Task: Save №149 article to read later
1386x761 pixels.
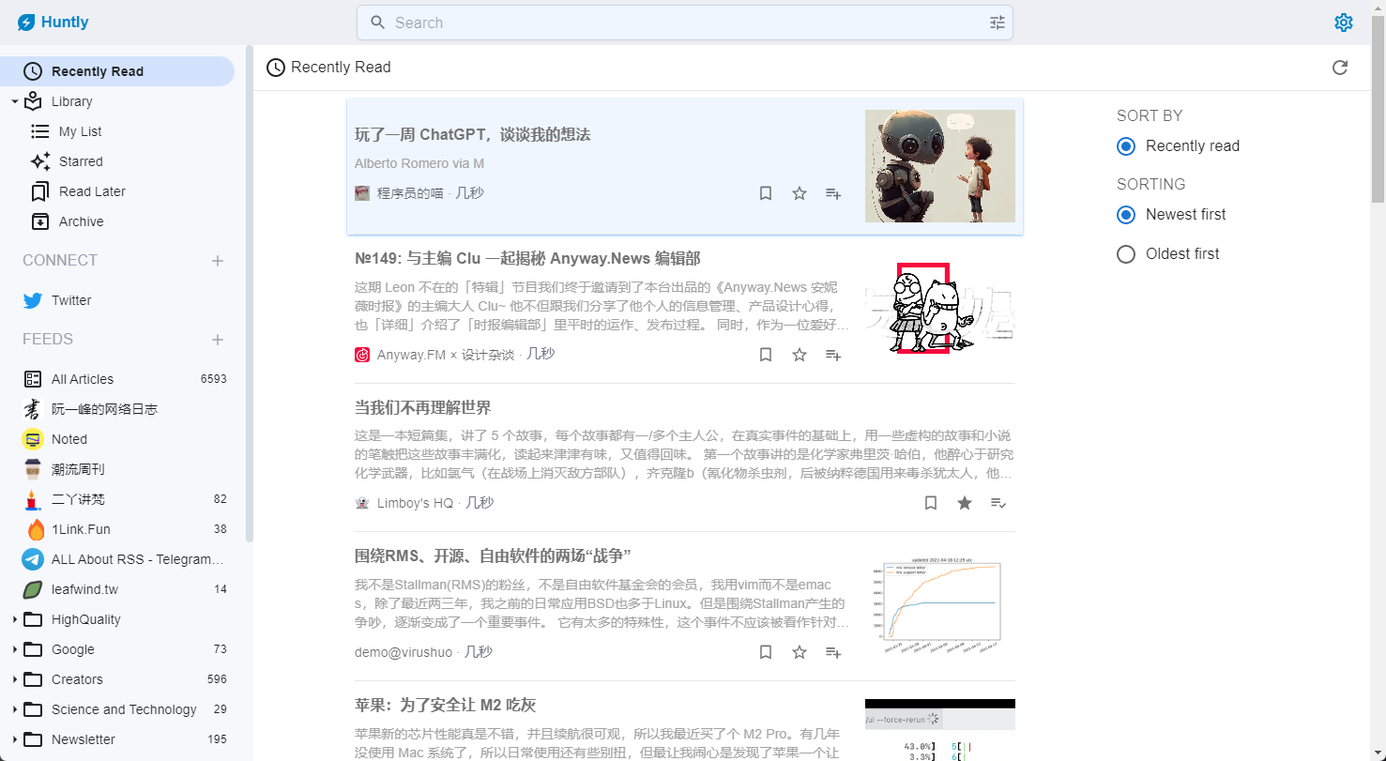Action: point(766,355)
